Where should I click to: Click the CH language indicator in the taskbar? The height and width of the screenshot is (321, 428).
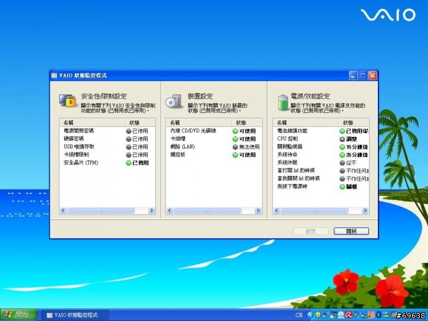coord(299,315)
